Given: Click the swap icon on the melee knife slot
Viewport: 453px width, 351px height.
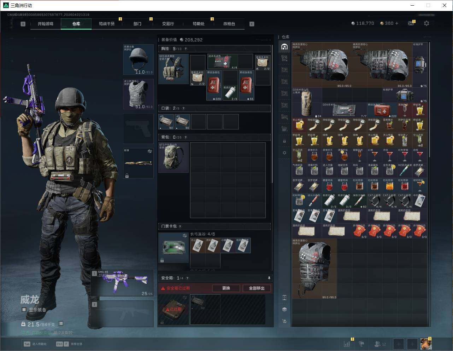Looking at the screenshot, I should 149,151.
